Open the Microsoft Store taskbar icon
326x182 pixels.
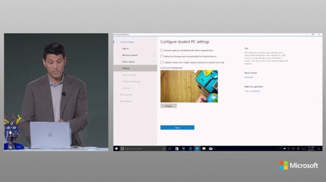click(177, 149)
